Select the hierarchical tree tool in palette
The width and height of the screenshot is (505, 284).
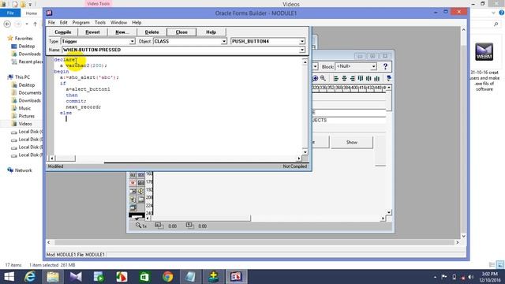133,200
